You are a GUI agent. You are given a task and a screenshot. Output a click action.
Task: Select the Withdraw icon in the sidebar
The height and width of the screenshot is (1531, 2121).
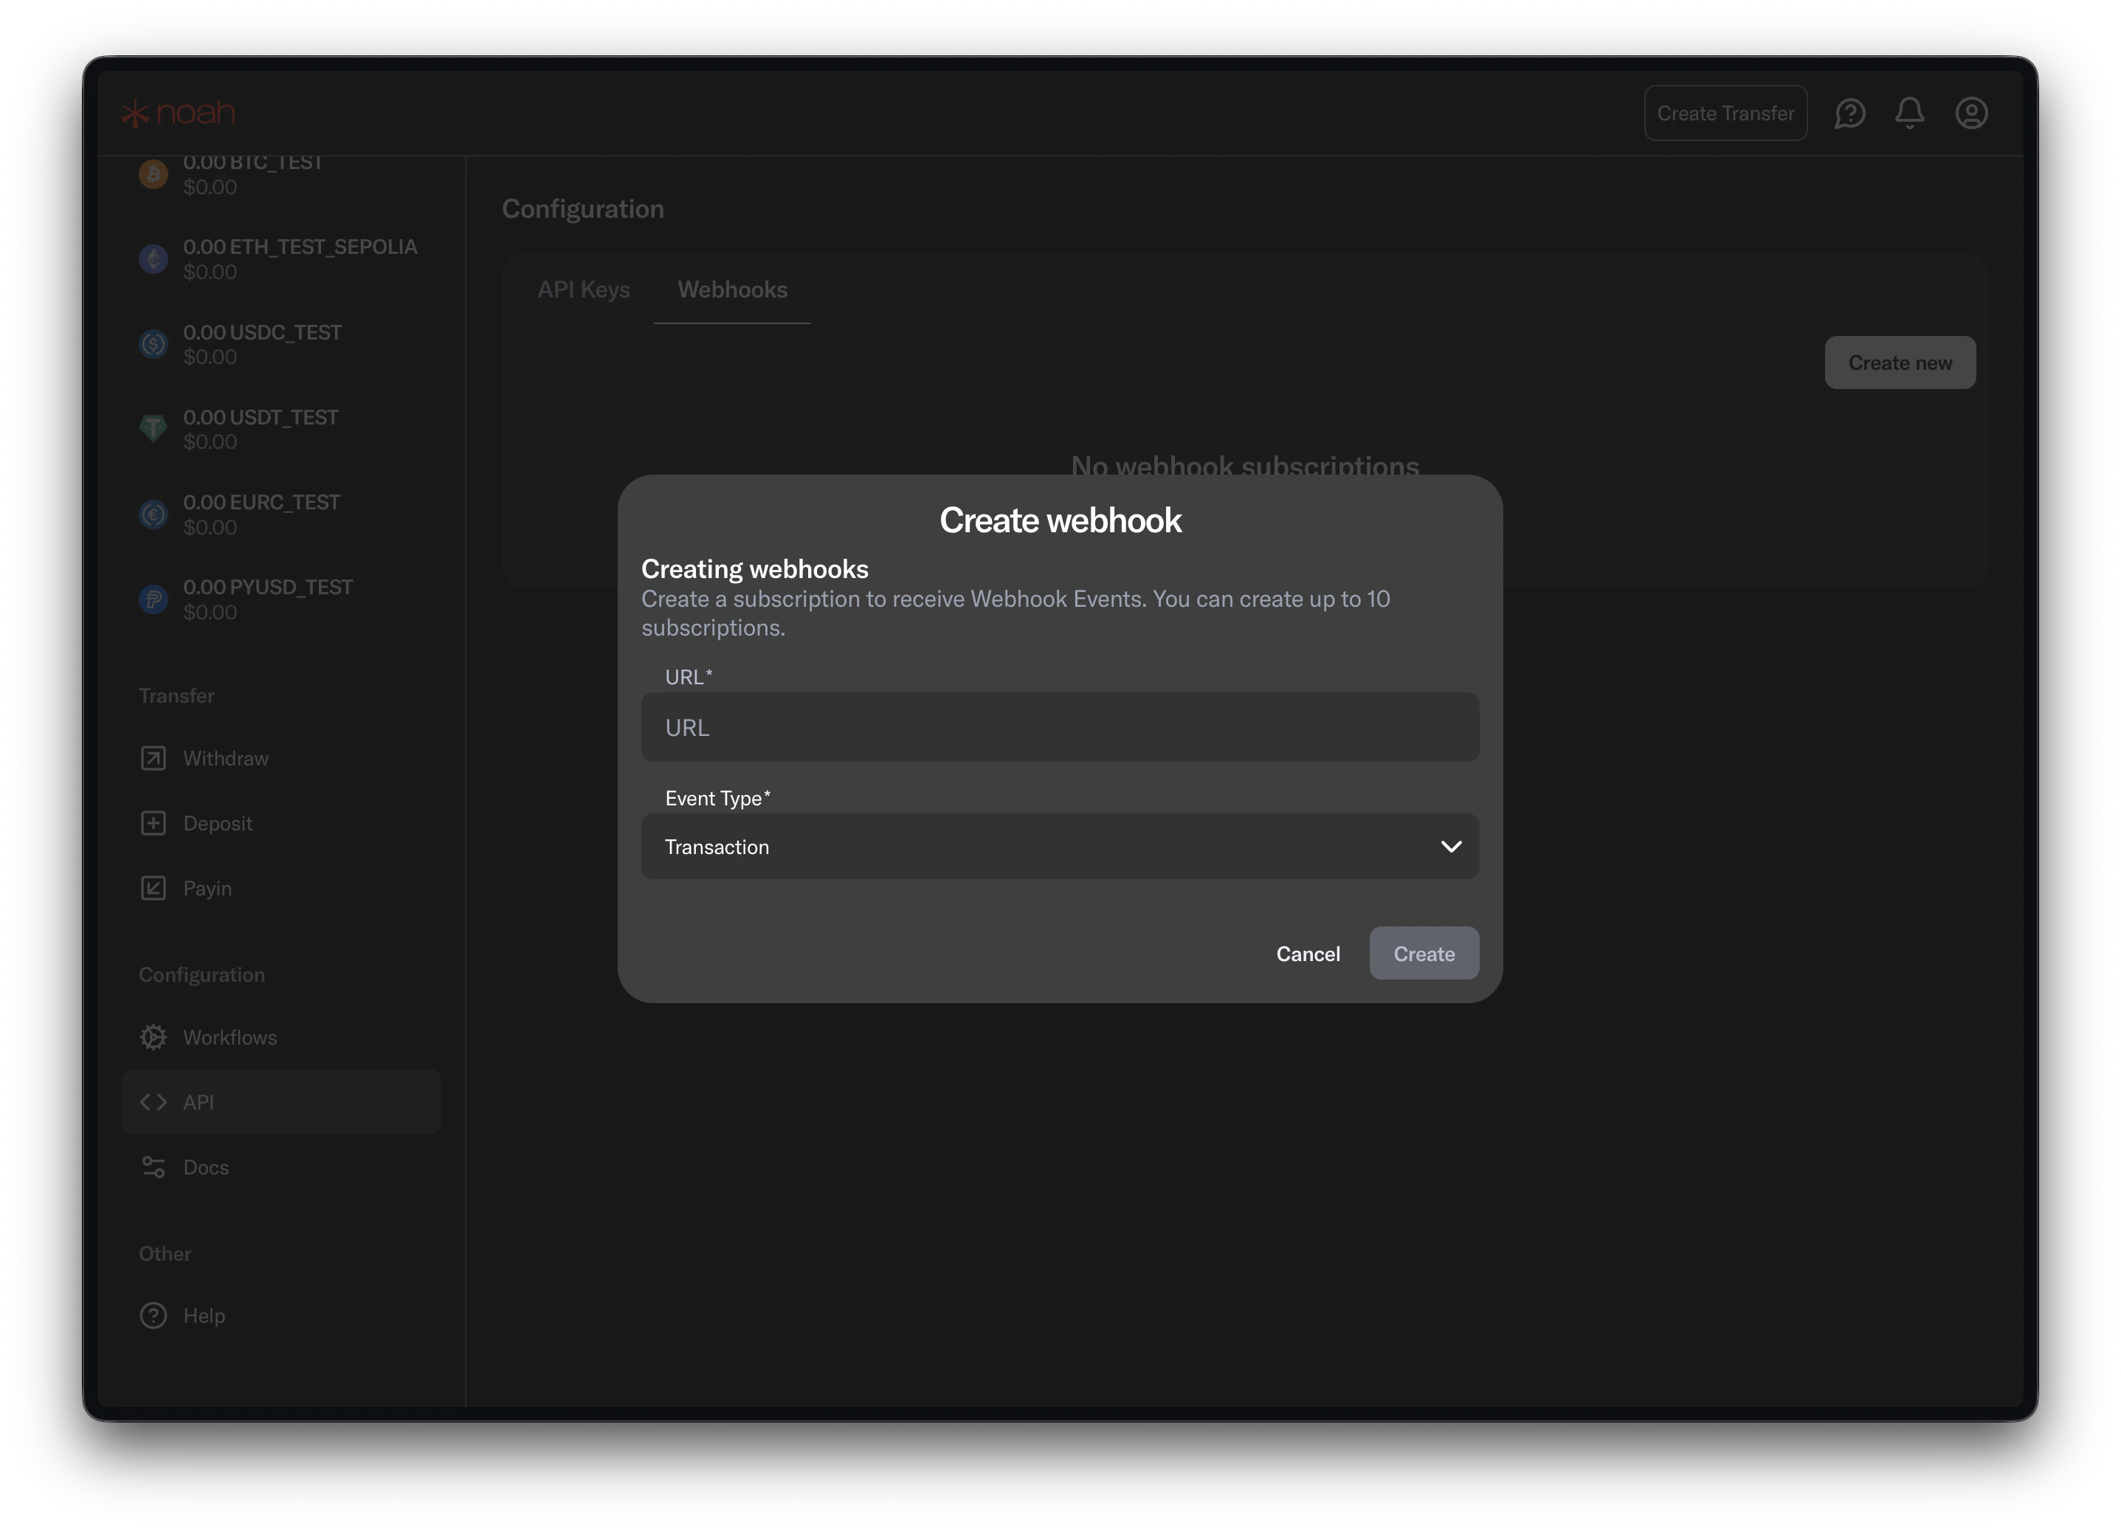(x=153, y=757)
